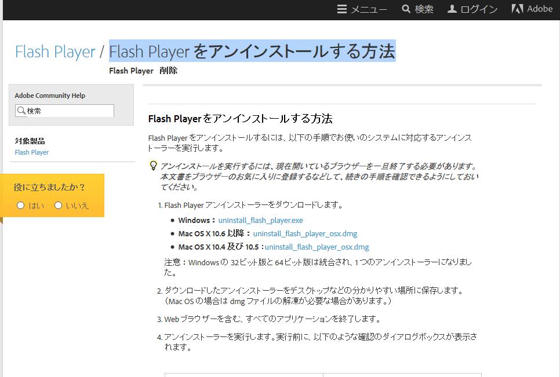The height and width of the screenshot is (377, 560).
Task: Click the 'Flash Player 削除' subtitle
Action: (143, 71)
